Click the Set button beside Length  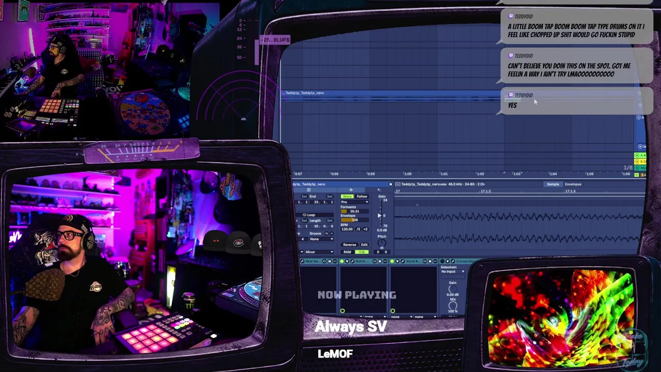point(329,221)
